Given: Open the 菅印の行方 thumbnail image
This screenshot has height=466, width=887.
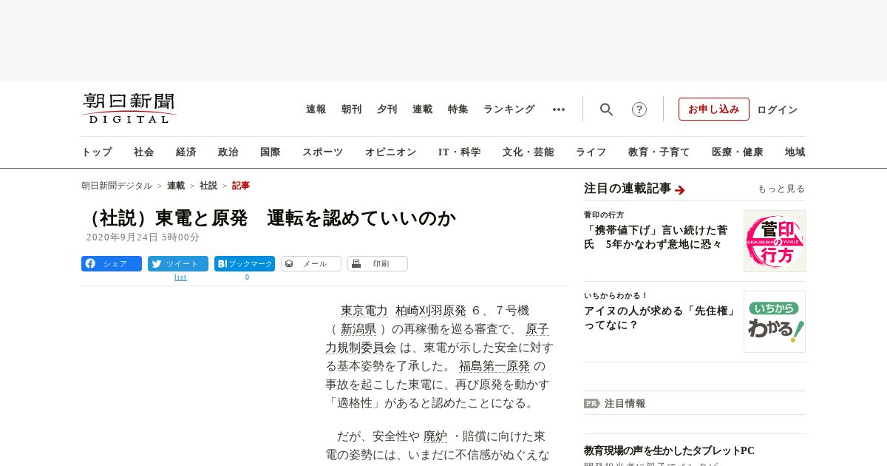Looking at the screenshot, I should pyautogui.click(x=775, y=241).
